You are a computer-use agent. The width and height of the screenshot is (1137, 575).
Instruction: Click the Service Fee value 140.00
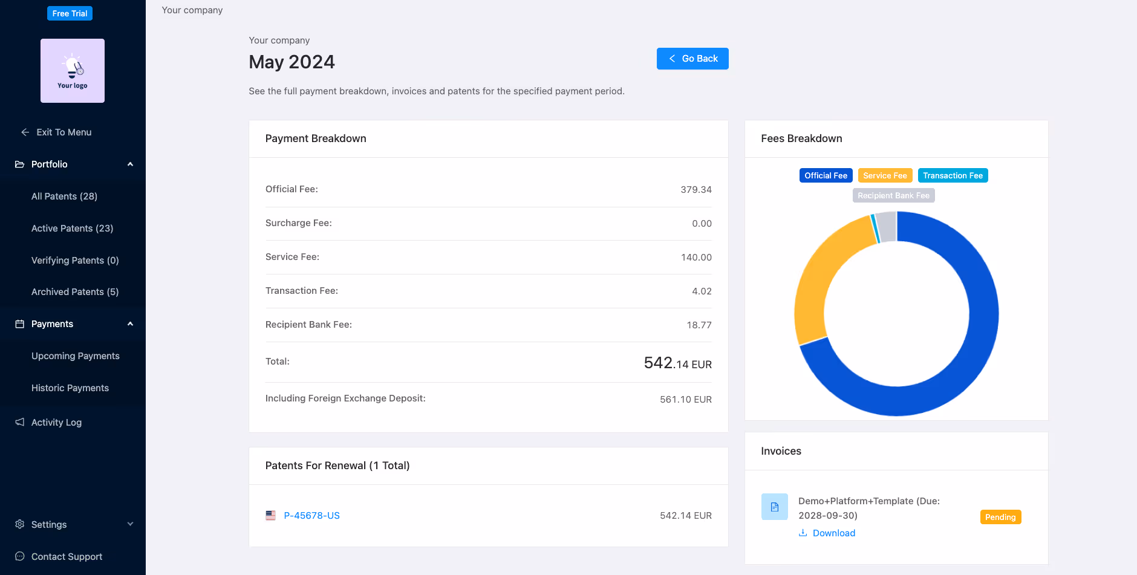(x=696, y=258)
